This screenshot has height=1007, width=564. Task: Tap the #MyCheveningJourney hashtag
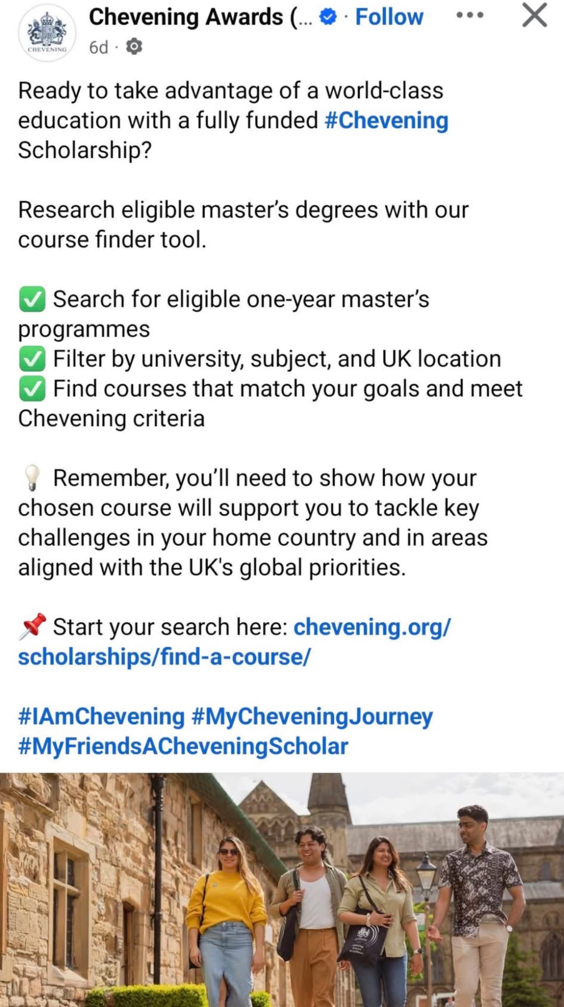(x=312, y=717)
